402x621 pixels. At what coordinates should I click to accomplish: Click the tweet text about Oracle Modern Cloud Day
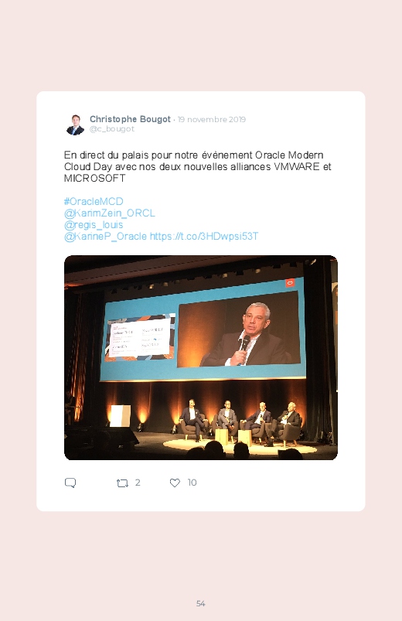198,166
